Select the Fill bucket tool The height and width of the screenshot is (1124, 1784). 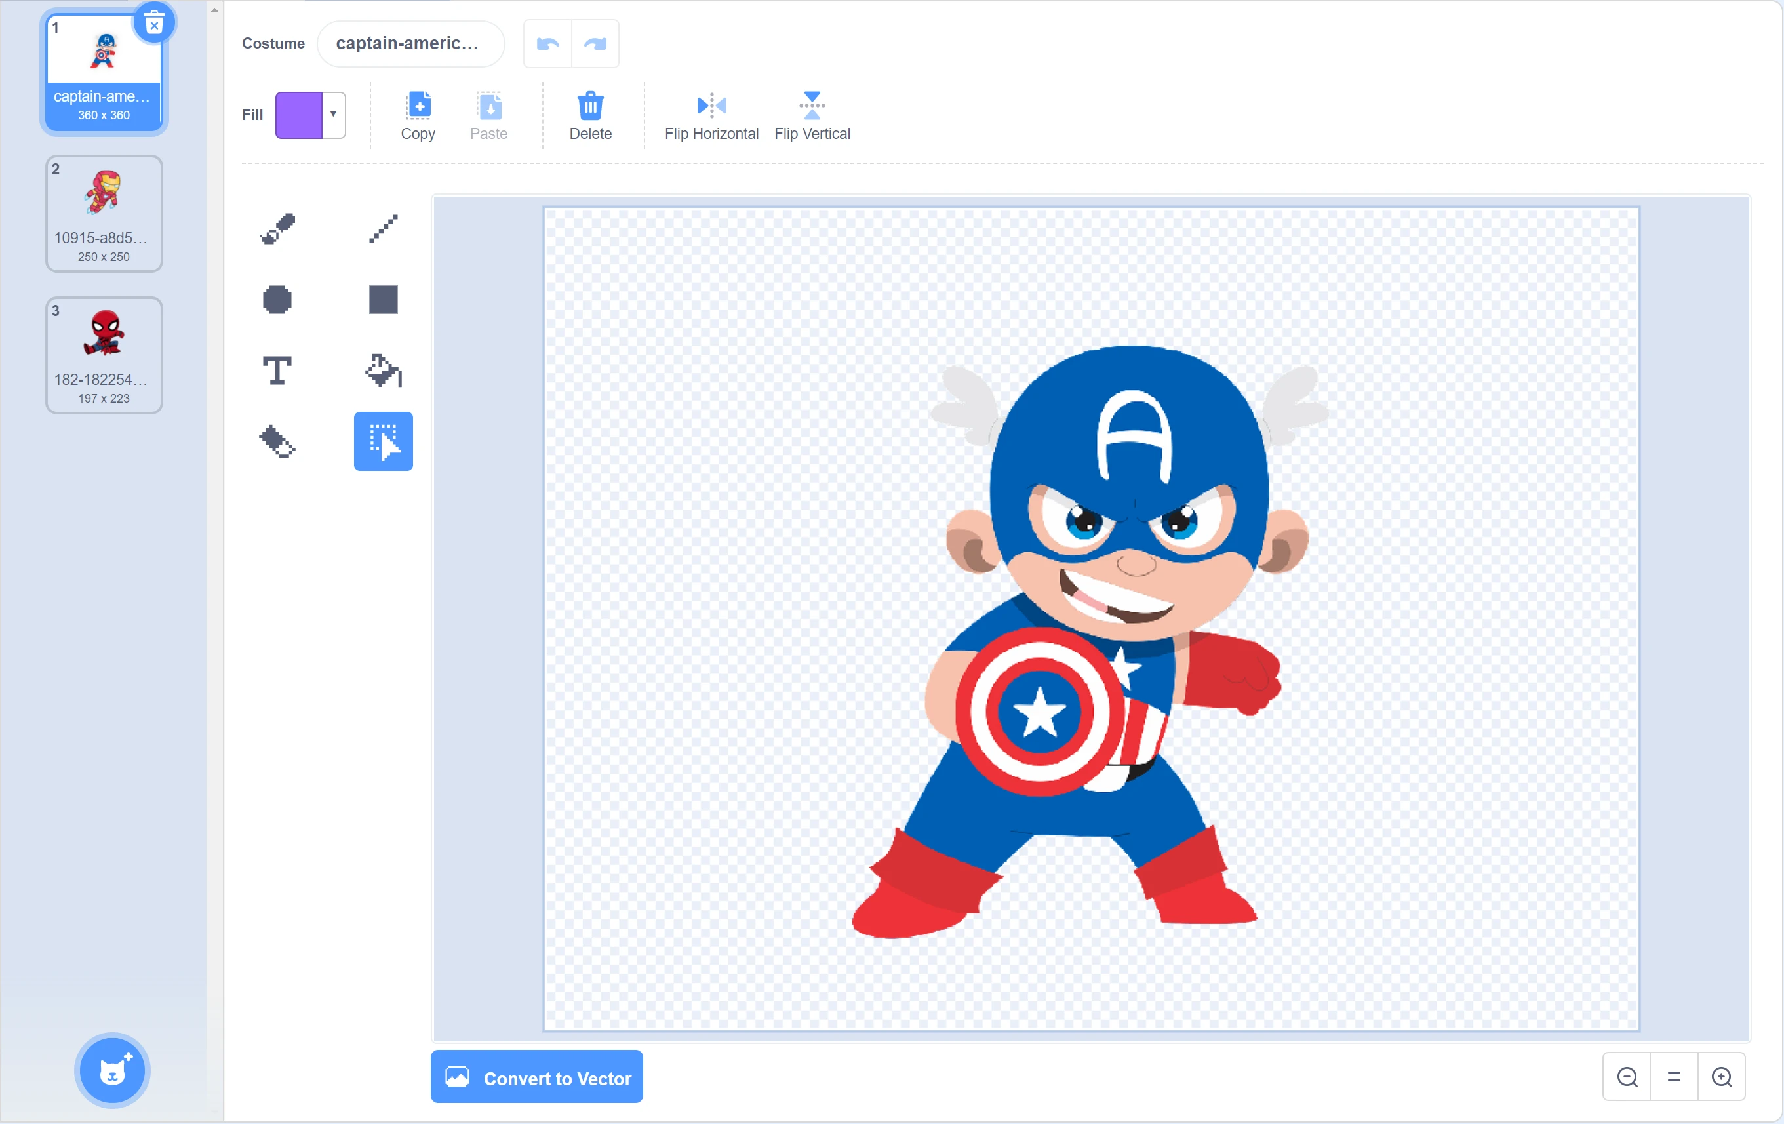[383, 371]
